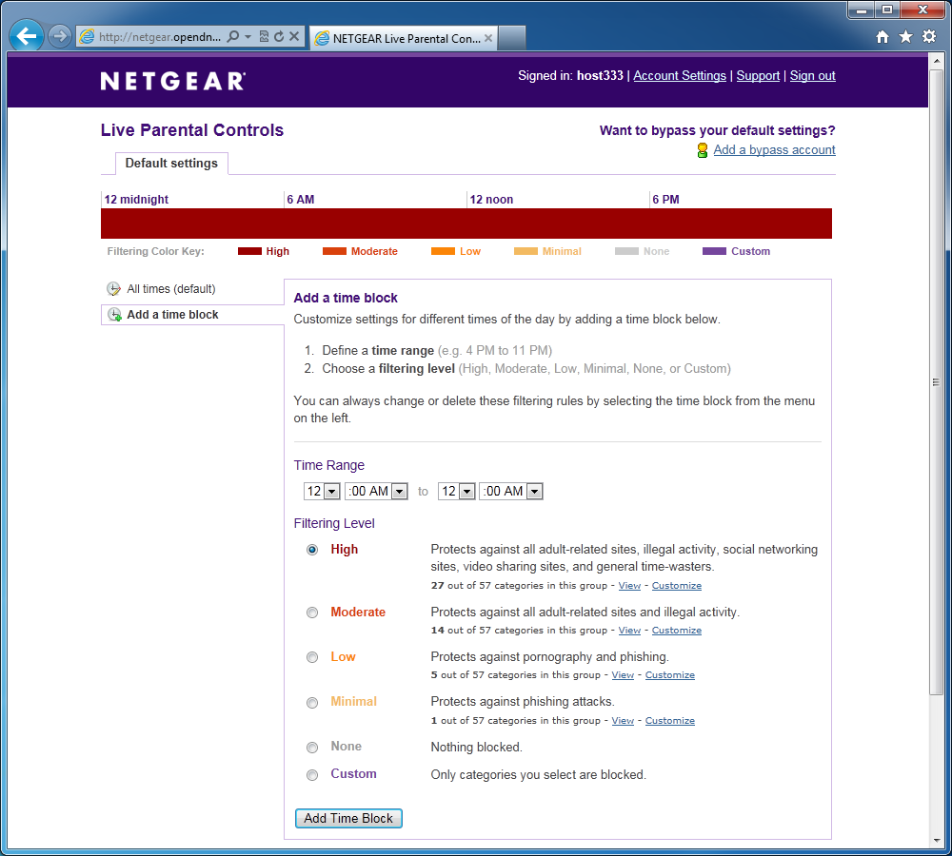Maximize the browser window

(887, 10)
